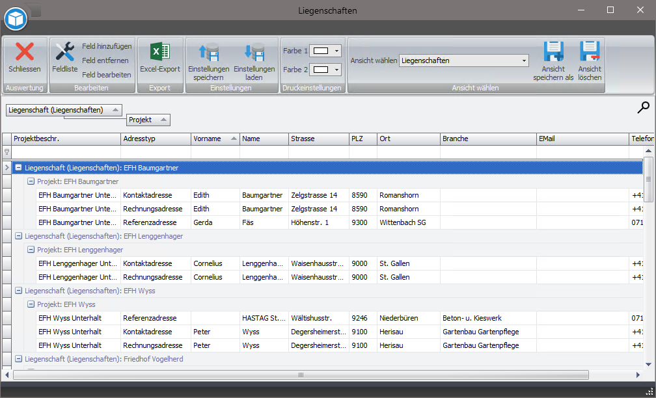This screenshot has width=656, height=398.
Task: Collapse Projekt: EFH Baumgartner group
Action: [x=31, y=181]
